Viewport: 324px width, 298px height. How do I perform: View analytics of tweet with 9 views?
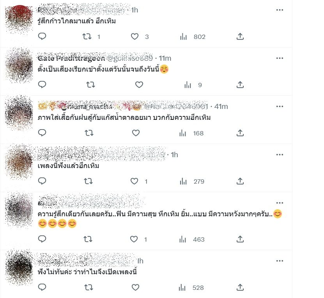pos(193,85)
